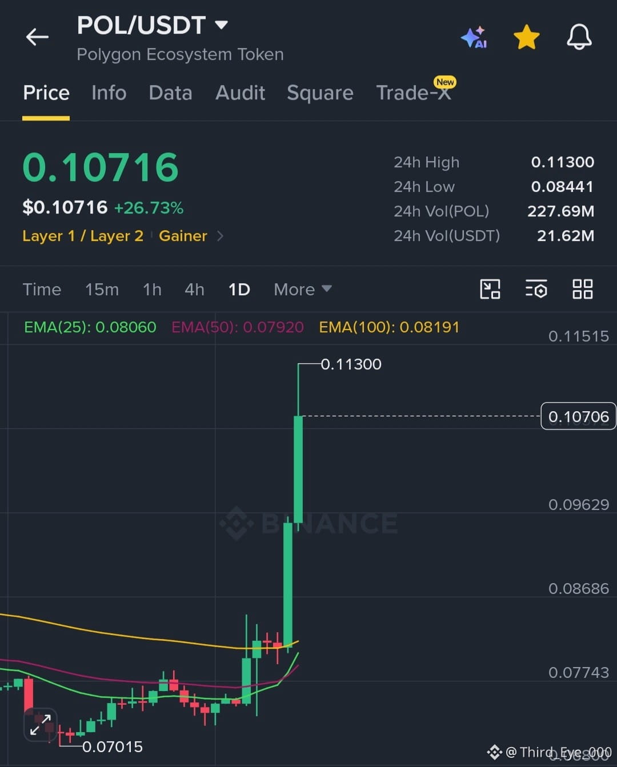Screen dimensions: 617x767
Task: Click the 0.08686 price axis label
Action: point(578,589)
